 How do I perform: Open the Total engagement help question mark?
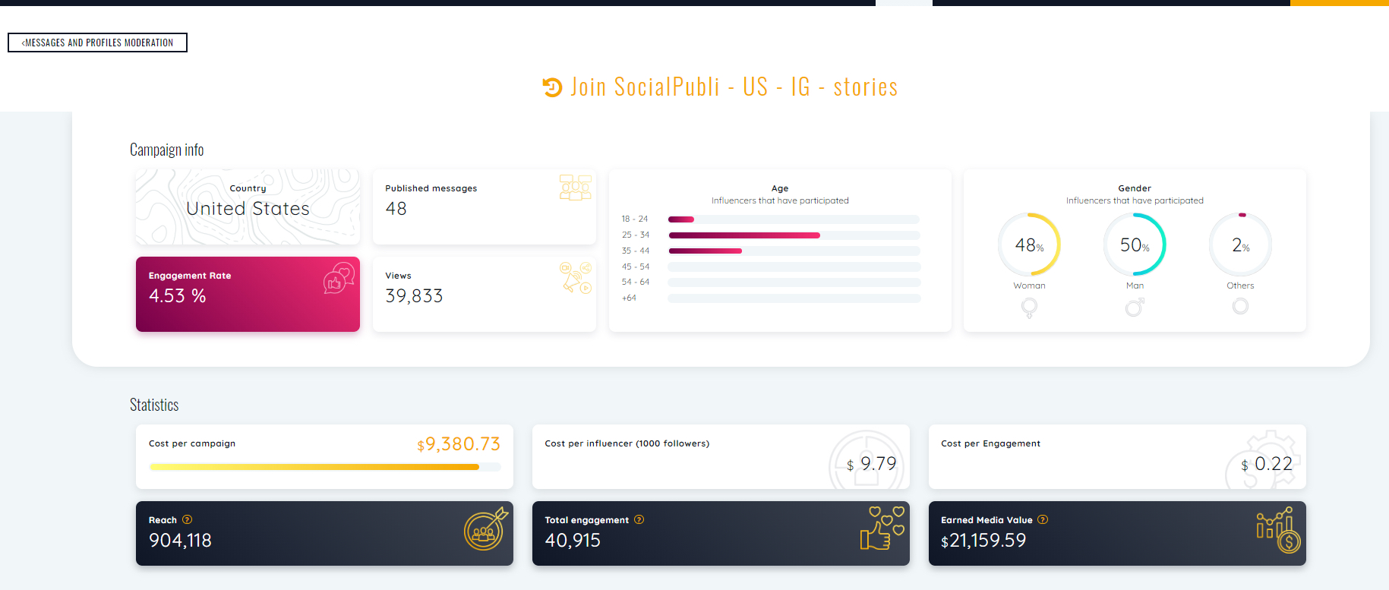coord(639,520)
